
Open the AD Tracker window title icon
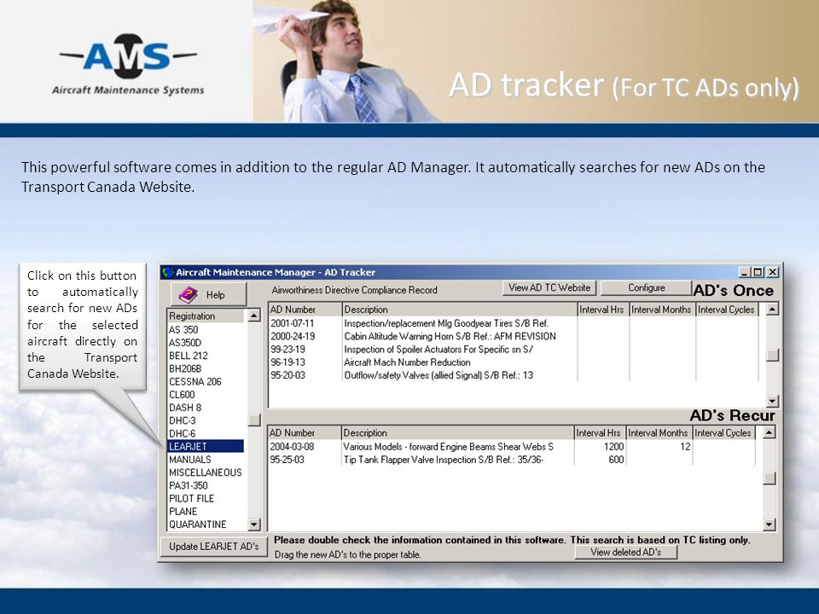[168, 272]
